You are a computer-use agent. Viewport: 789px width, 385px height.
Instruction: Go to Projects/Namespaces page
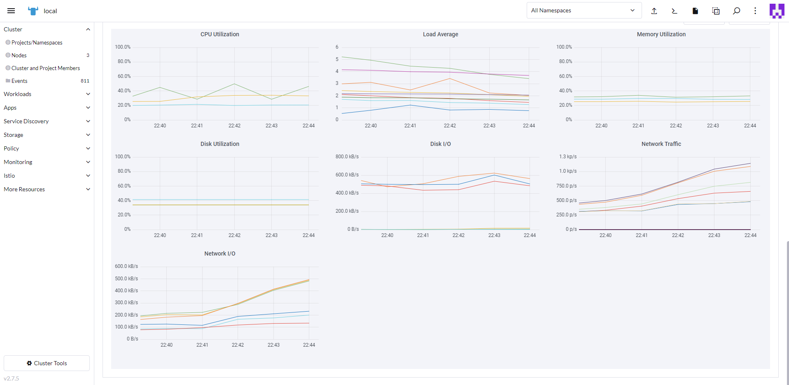tap(37, 42)
